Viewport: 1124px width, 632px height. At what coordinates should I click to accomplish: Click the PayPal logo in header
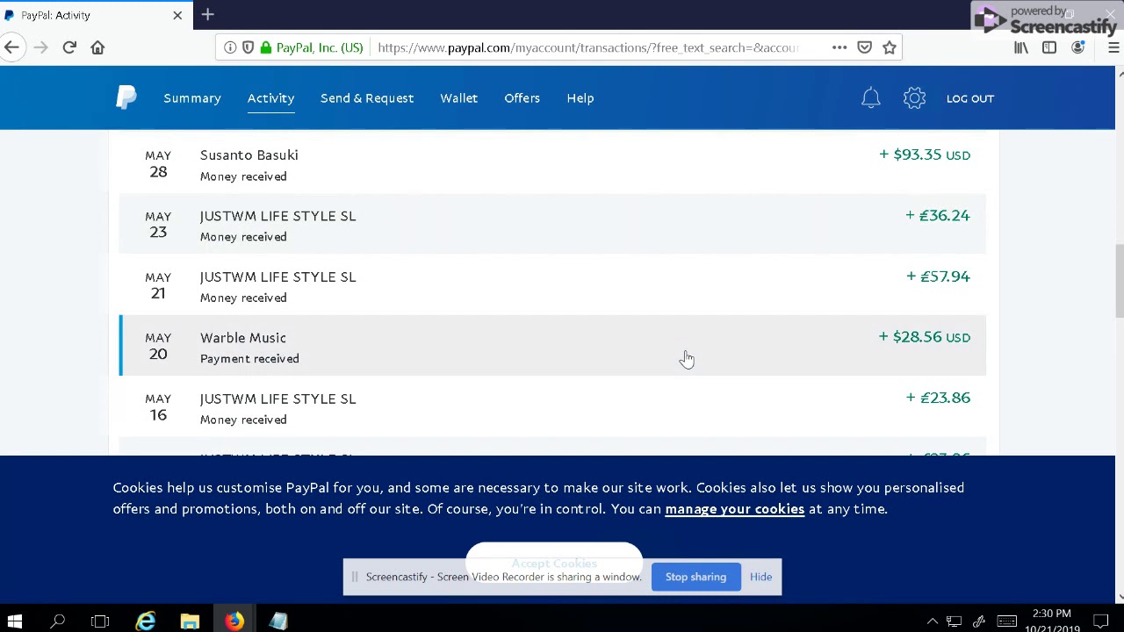coord(126,97)
